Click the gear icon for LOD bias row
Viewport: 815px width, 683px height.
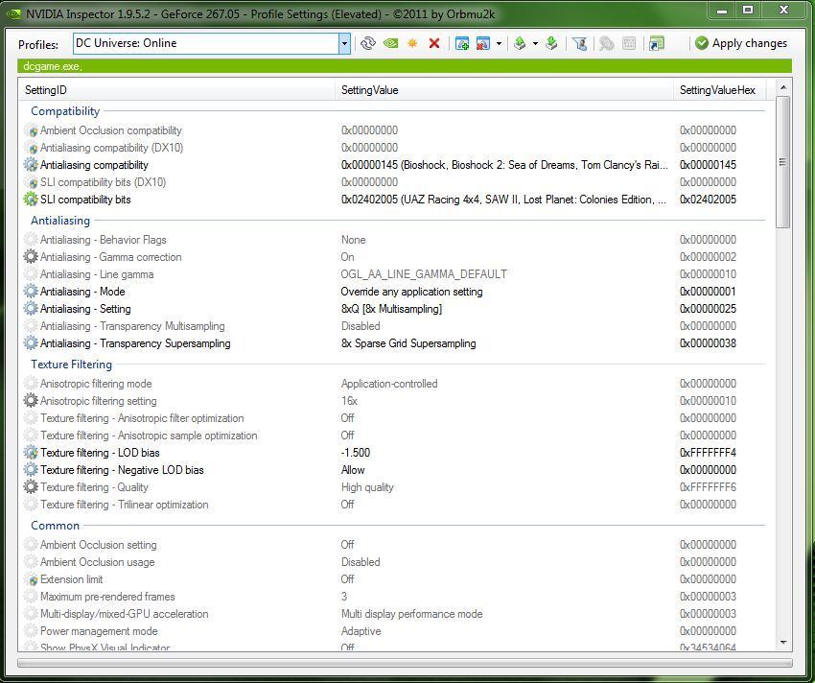(32, 453)
